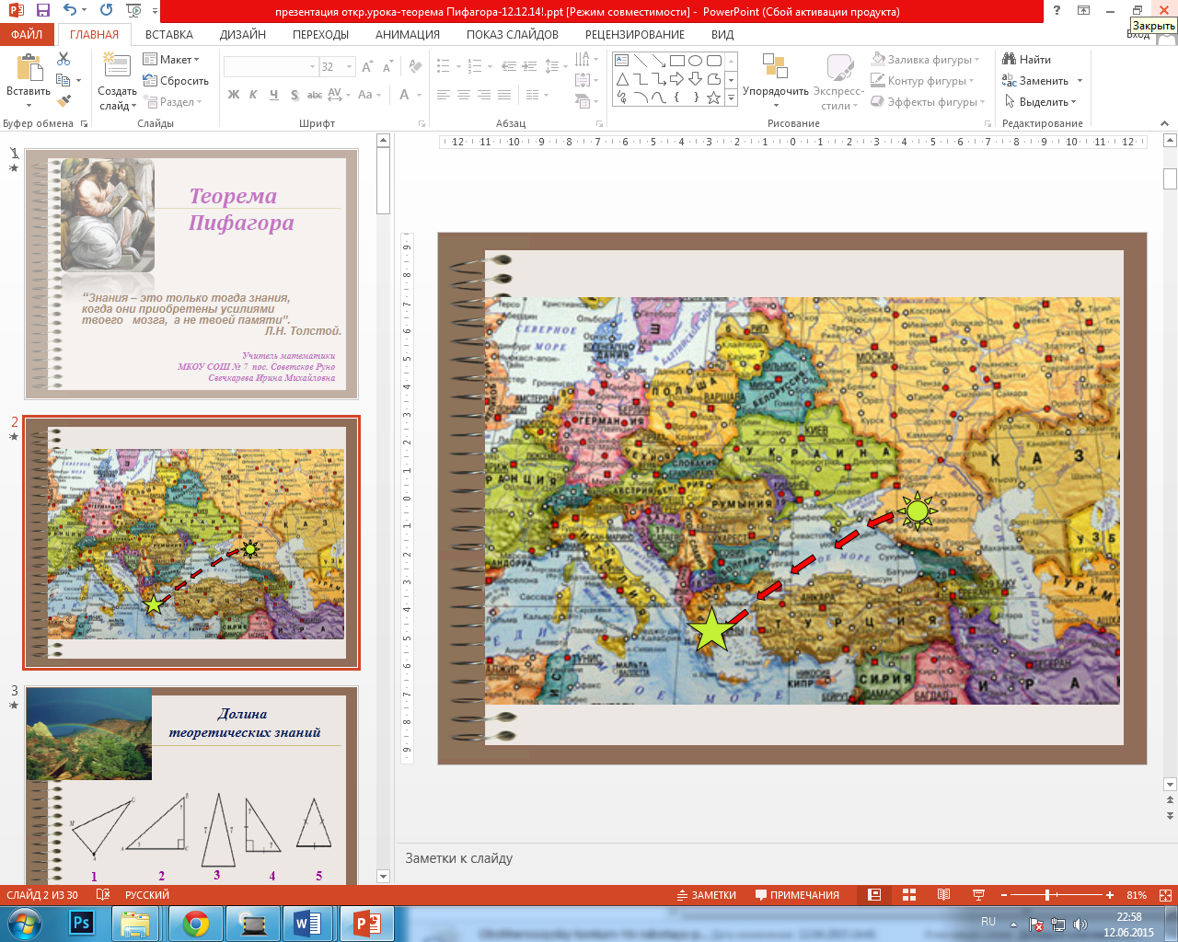Toggle Normal view button in status bar
The width and height of the screenshot is (1178, 942).
[x=875, y=895]
